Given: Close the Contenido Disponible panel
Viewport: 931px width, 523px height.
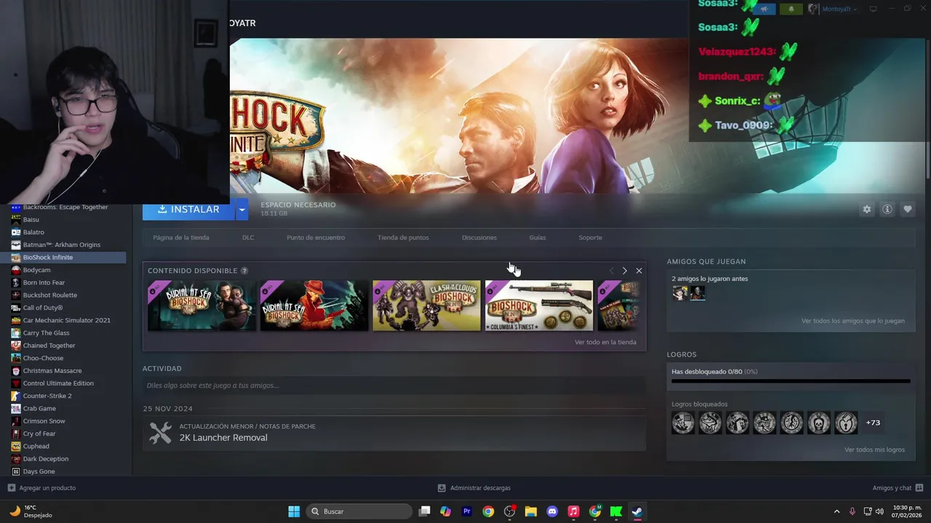Looking at the screenshot, I should point(639,271).
